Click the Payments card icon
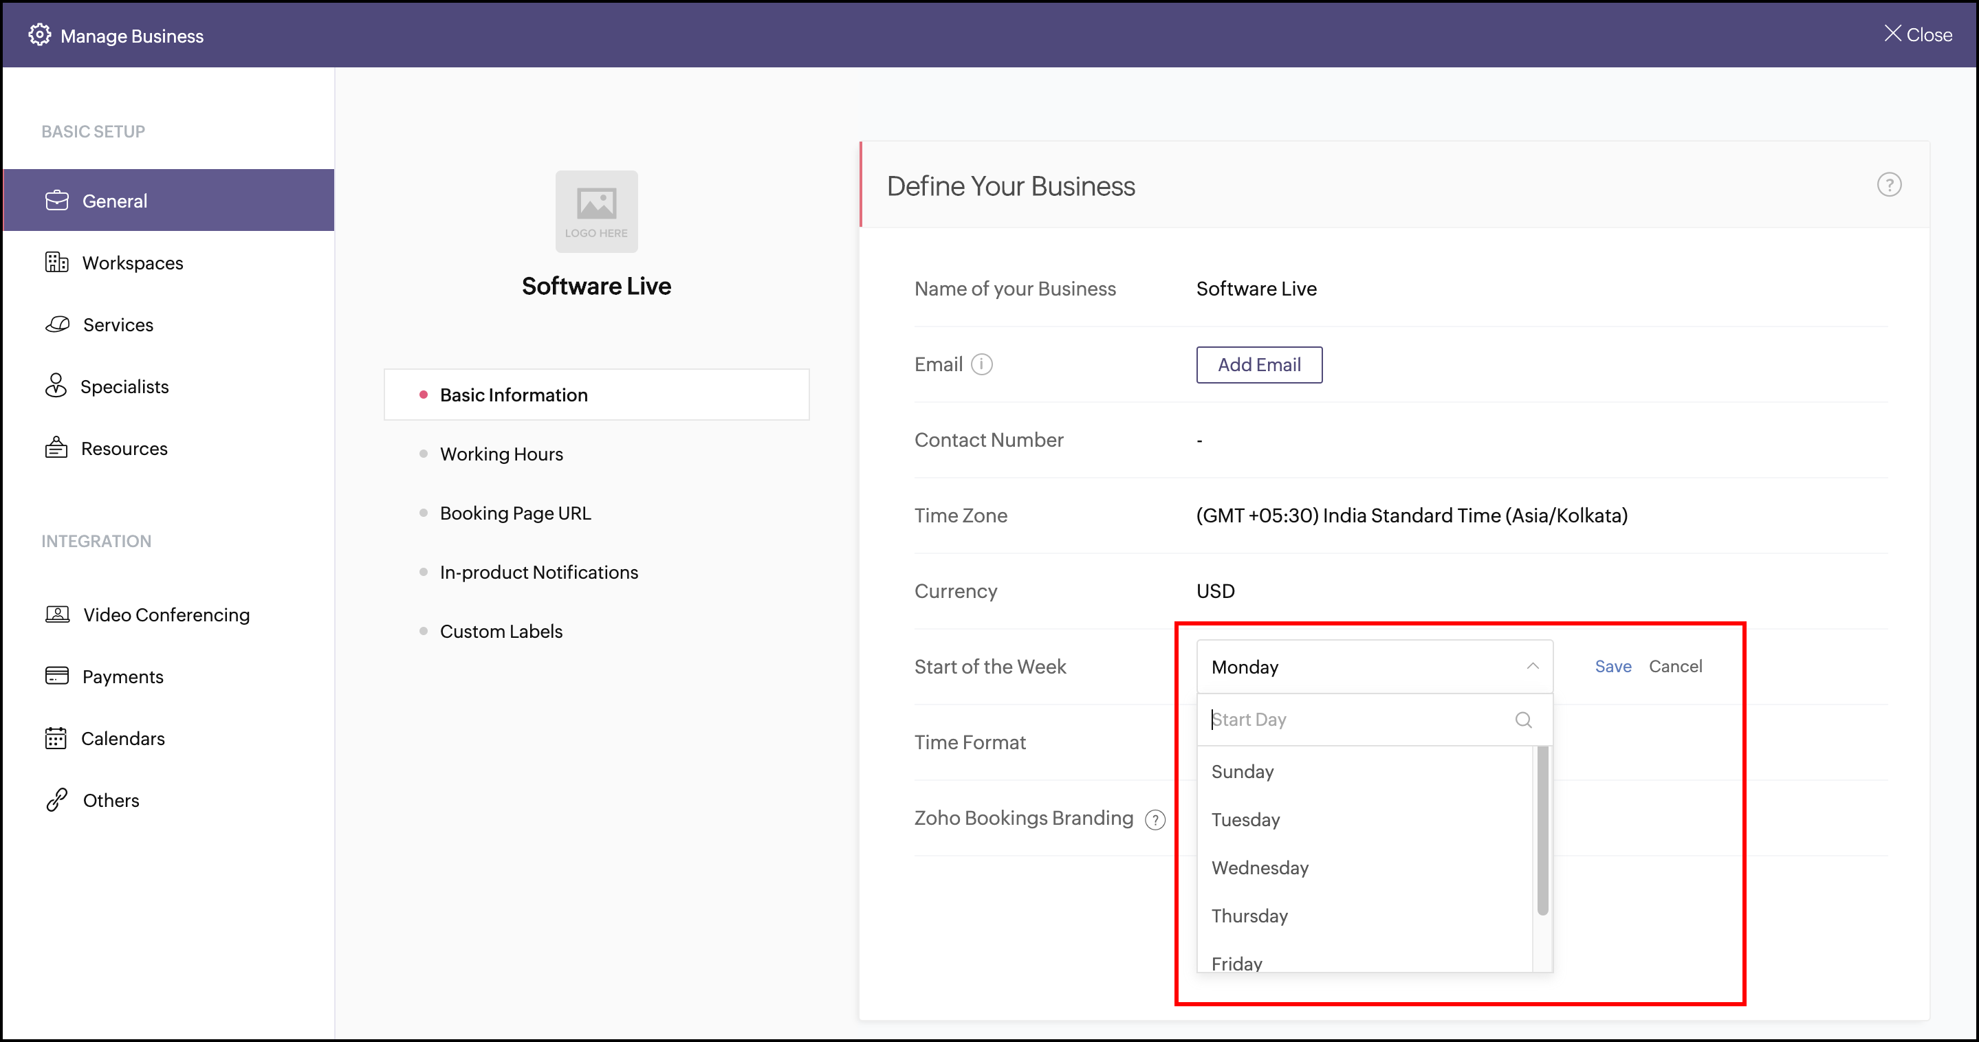Image resolution: width=1979 pixels, height=1042 pixels. click(57, 676)
